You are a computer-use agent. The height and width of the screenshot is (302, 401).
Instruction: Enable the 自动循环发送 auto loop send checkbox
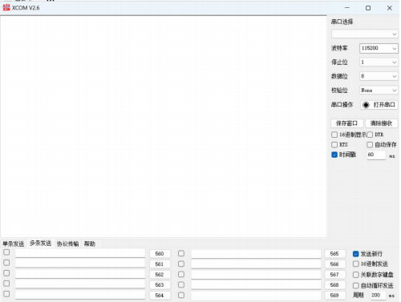(x=356, y=285)
